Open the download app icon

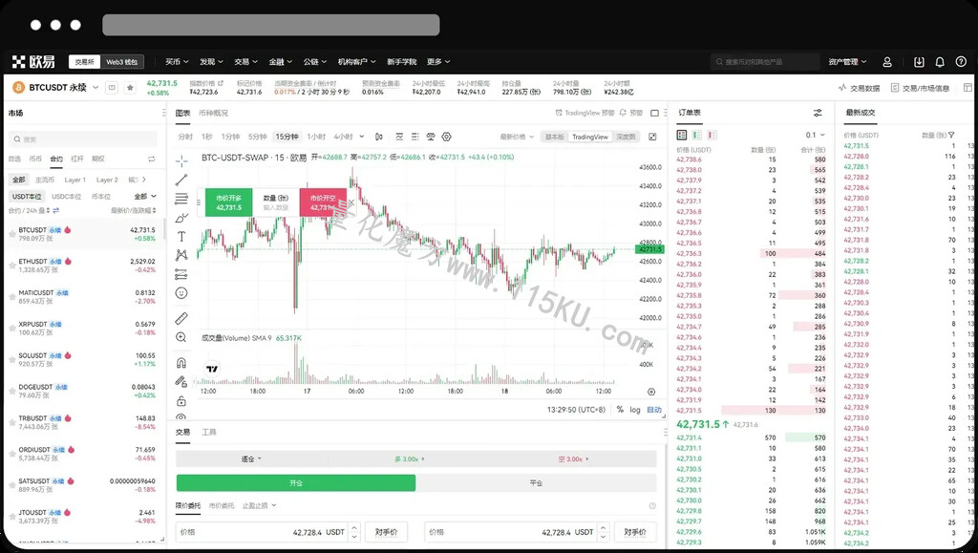[x=919, y=62]
